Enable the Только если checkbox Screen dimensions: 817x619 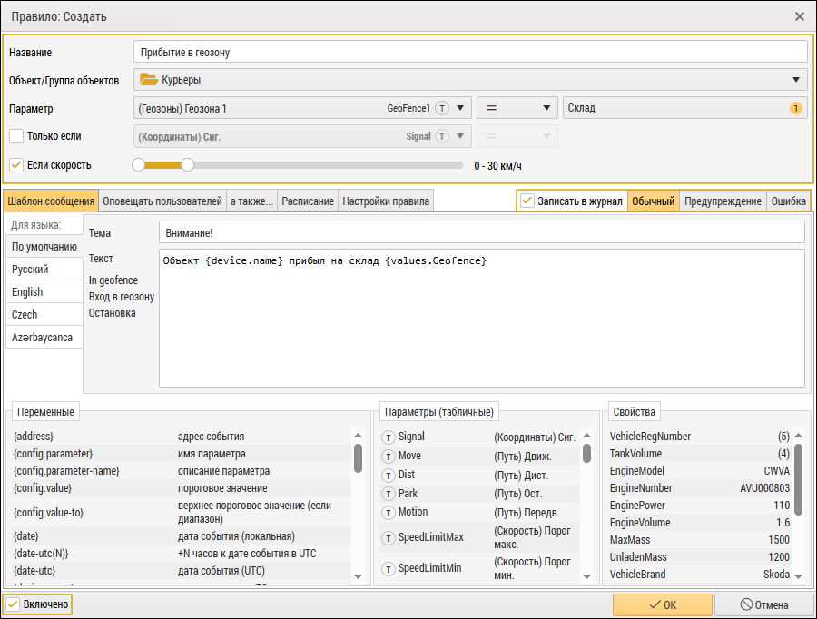(16, 136)
